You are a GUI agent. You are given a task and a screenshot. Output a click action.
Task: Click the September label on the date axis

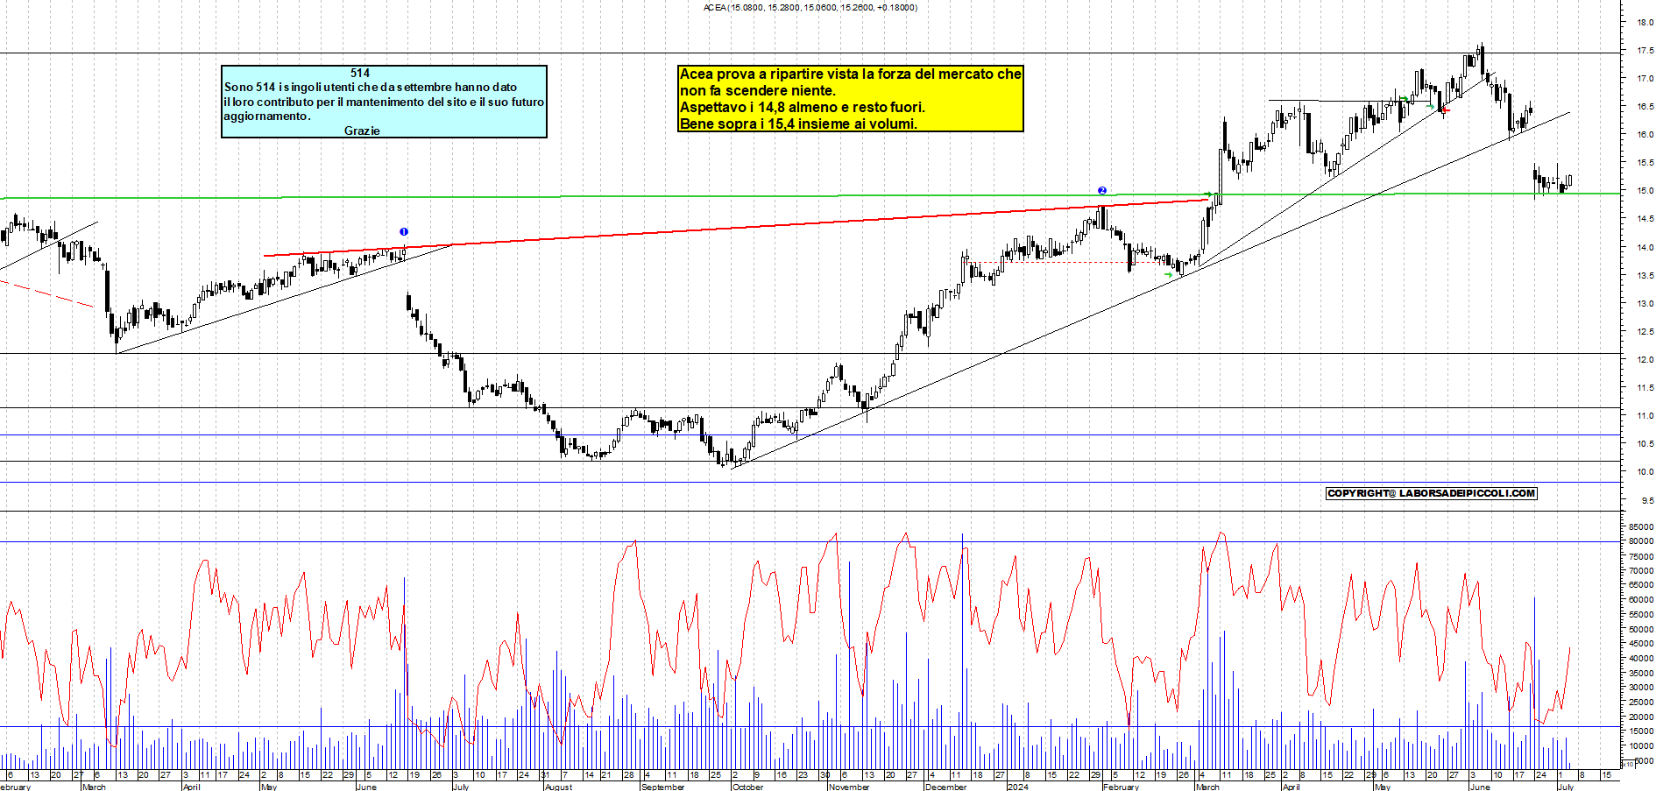(x=662, y=787)
